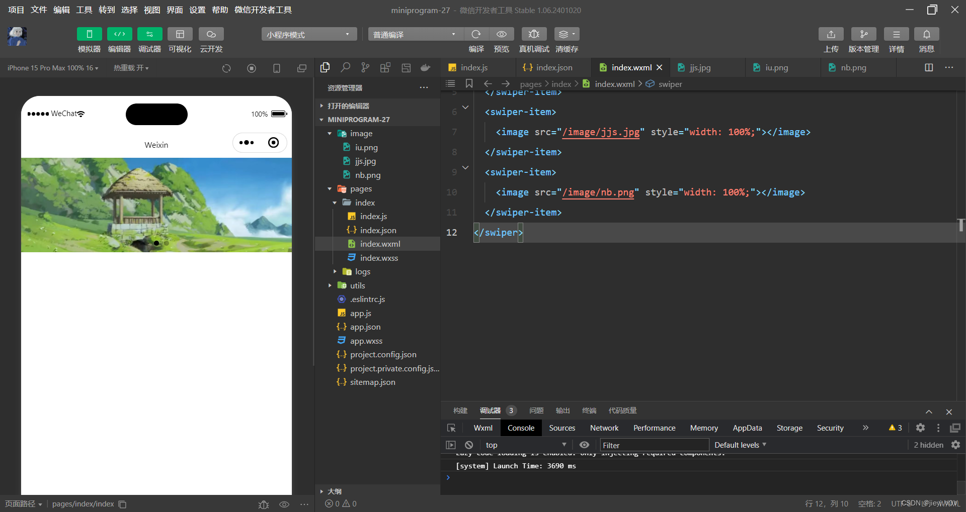The height and width of the screenshot is (512, 966).
Task: Detach the simulator into separate window
Action: click(x=302, y=68)
